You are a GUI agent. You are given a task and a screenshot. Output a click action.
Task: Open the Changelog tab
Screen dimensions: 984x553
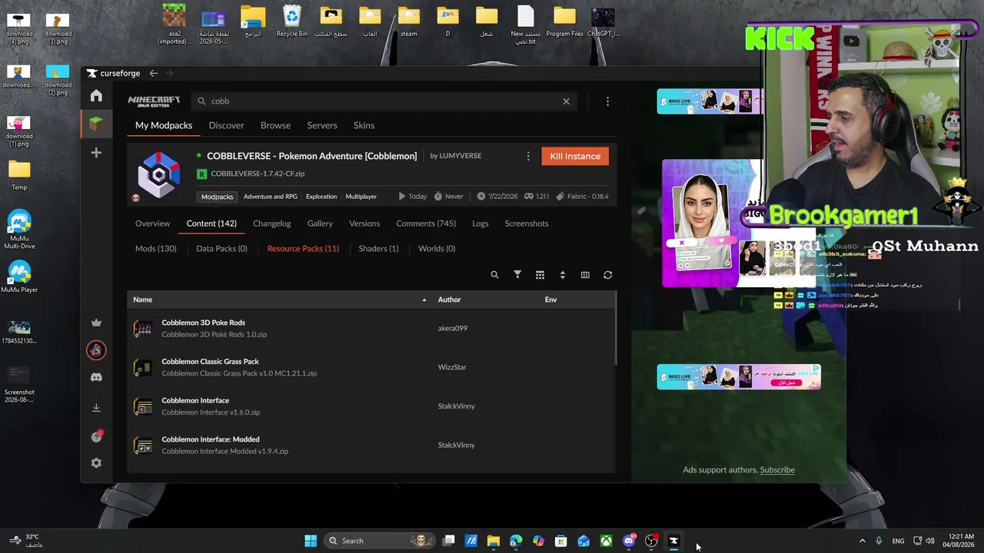point(271,224)
